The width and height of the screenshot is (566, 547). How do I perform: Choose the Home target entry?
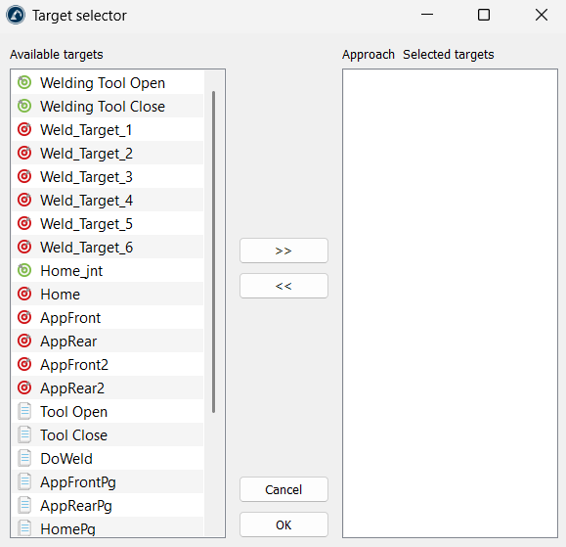108,294
